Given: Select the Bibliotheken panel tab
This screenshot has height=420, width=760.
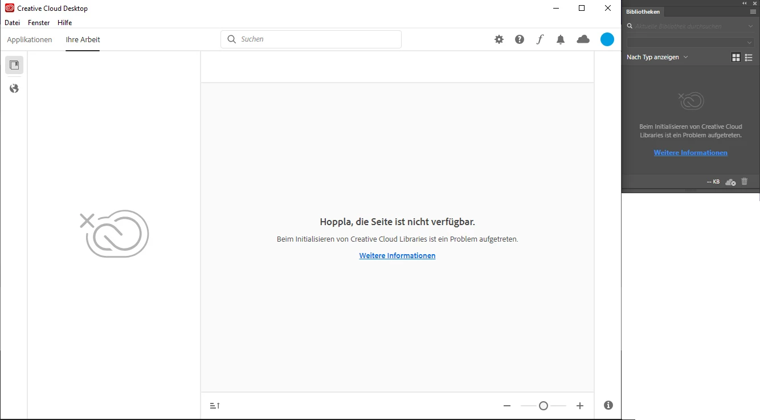Looking at the screenshot, I should coord(643,12).
